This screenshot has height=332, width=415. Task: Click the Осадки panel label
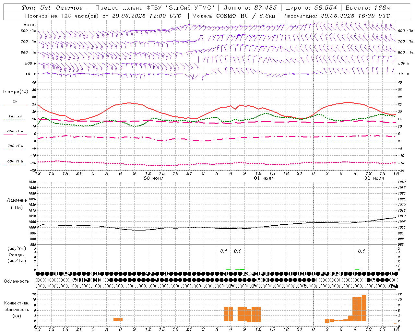[17, 255]
